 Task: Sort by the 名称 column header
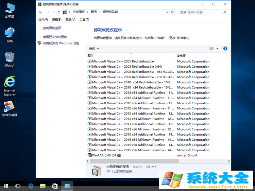pos(131,56)
